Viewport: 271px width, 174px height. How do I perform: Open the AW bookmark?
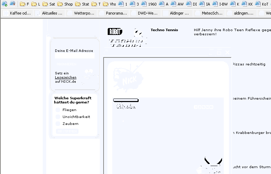tap(177, 4)
